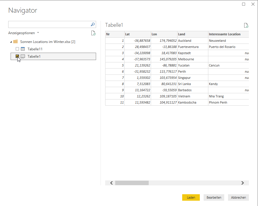Screen dimensions: 258x206
Task: Click the Interessante Location column header
Action: pyautogui.click(x=228, y=34)
